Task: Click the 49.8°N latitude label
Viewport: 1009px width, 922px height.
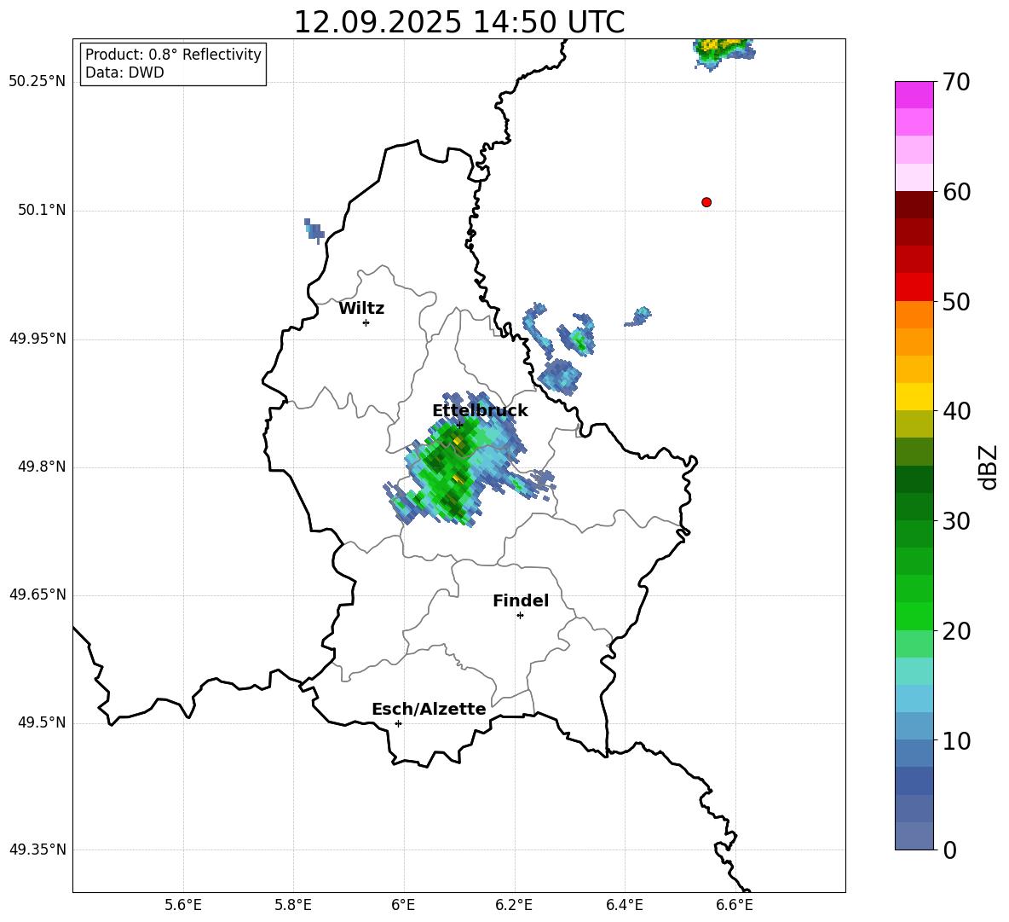Action: coord(42,467)
